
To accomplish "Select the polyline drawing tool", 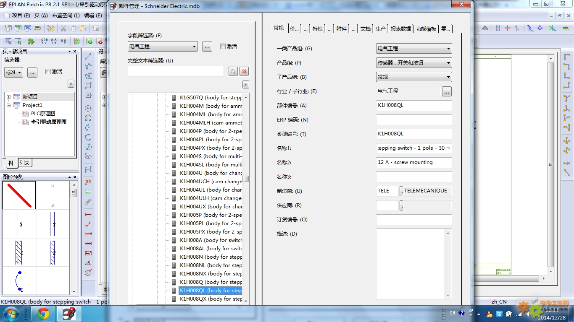I will pos(88,66).
